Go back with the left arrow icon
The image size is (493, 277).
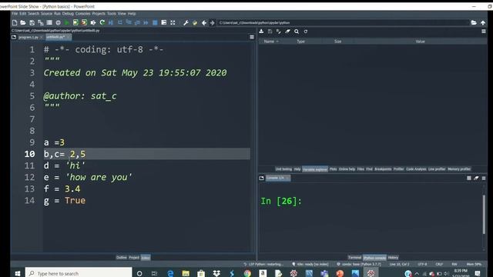click(x=203, y=22)
